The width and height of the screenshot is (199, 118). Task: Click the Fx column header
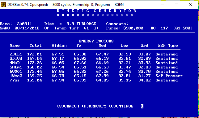pos(79,46)
